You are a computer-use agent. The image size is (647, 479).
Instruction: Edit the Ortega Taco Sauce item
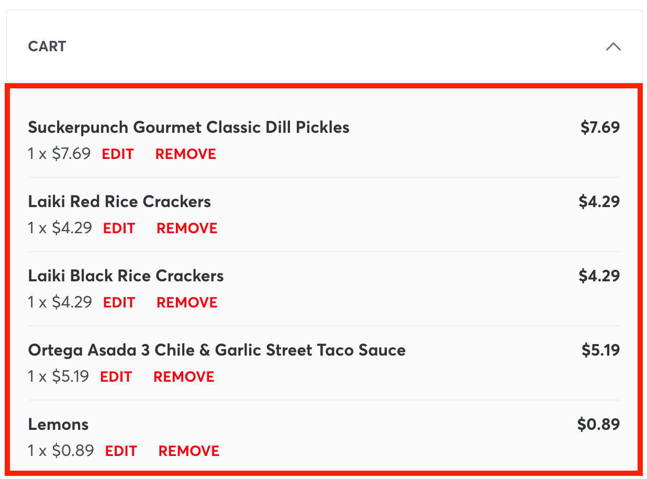pos(116,377)
